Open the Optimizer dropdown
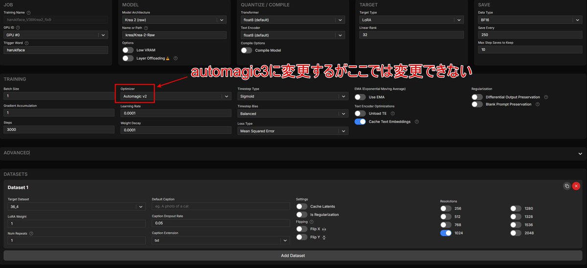Screen dimensions: 587x268 (175, 97)
